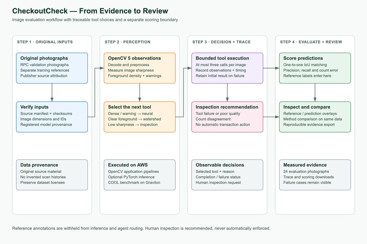Click 'Precision, recall and count error' line

click(311, 70)
